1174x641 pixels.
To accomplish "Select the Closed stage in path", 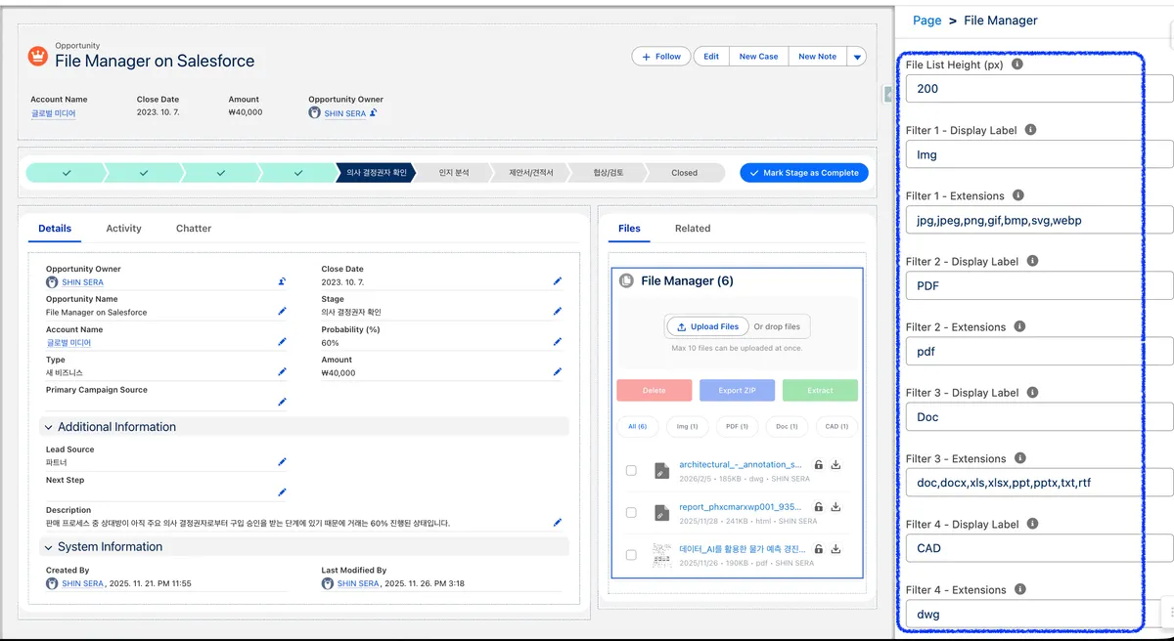I will (x=684, y=173).
